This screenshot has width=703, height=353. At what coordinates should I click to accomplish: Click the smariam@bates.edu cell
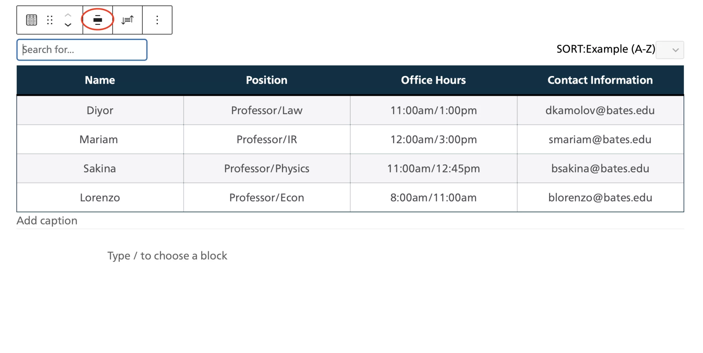pos(600,140)
